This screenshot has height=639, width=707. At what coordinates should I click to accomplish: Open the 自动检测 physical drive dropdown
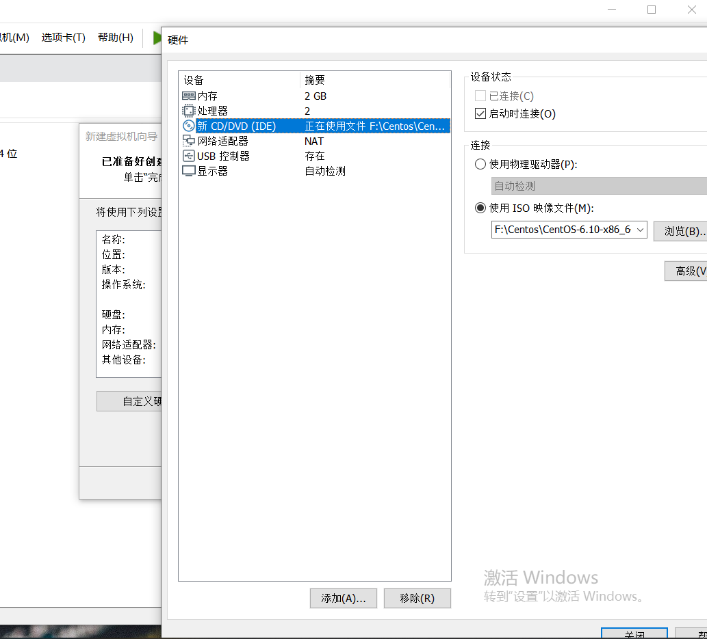599,186
